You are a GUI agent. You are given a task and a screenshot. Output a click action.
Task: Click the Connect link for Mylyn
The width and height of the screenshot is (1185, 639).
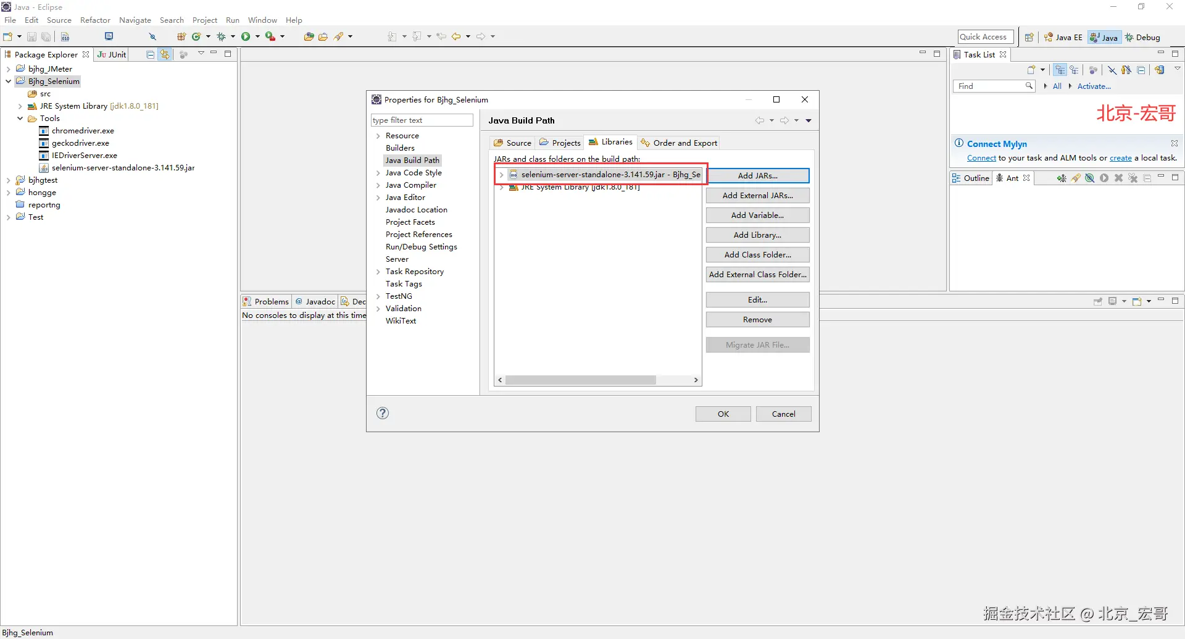981,158
